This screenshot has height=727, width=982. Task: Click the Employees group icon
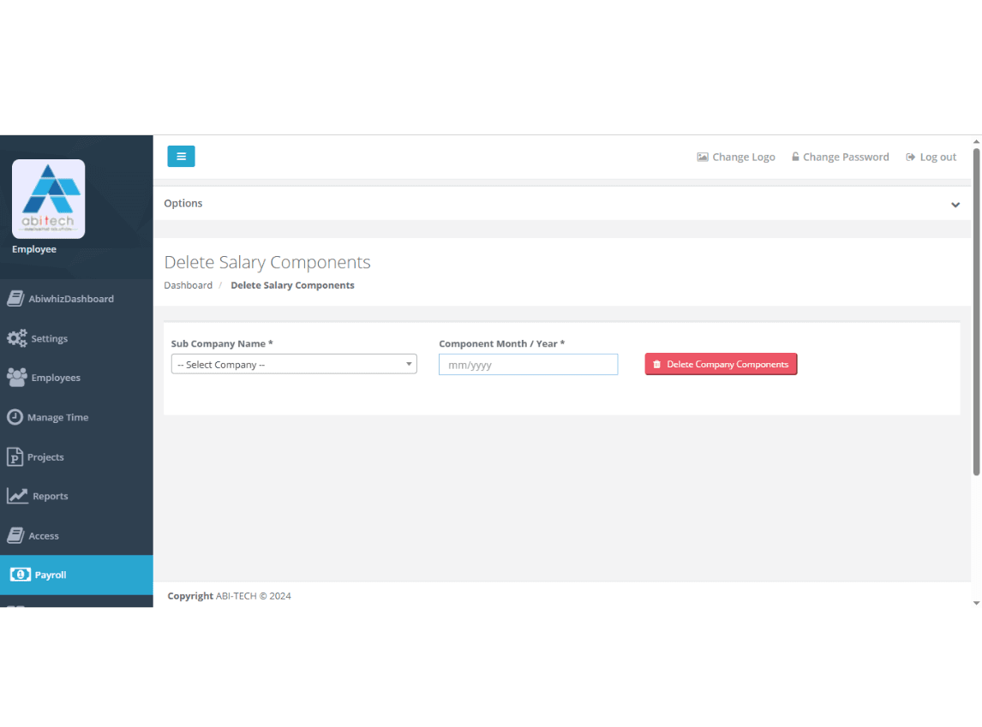16,378
